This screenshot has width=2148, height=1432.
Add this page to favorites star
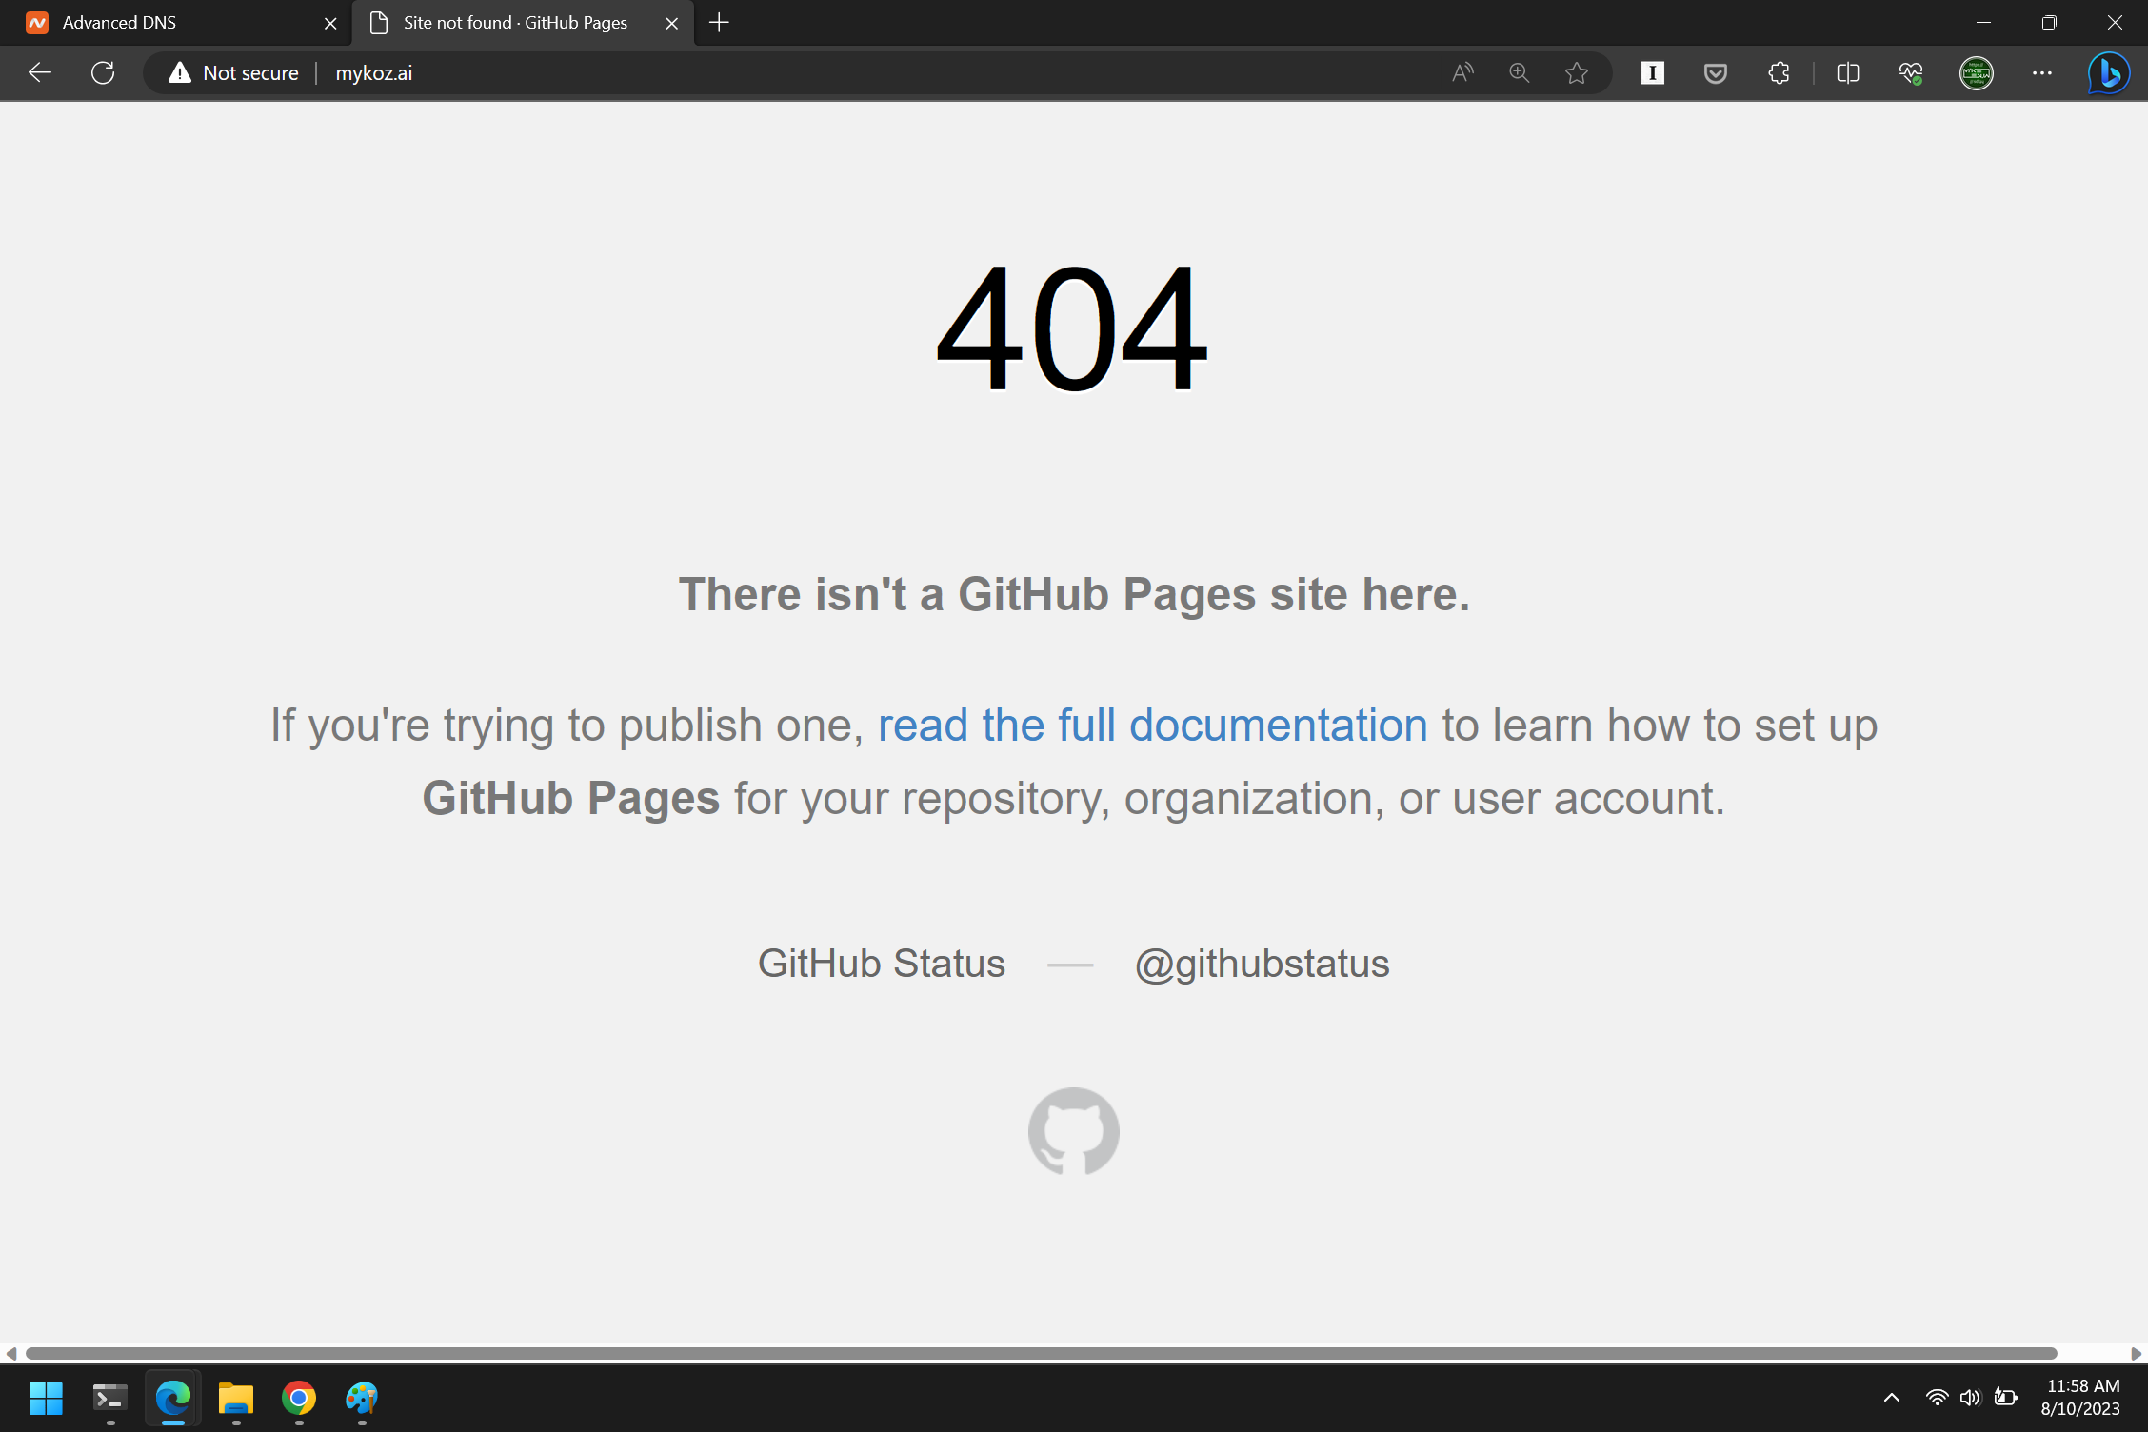pos(1577,72)
